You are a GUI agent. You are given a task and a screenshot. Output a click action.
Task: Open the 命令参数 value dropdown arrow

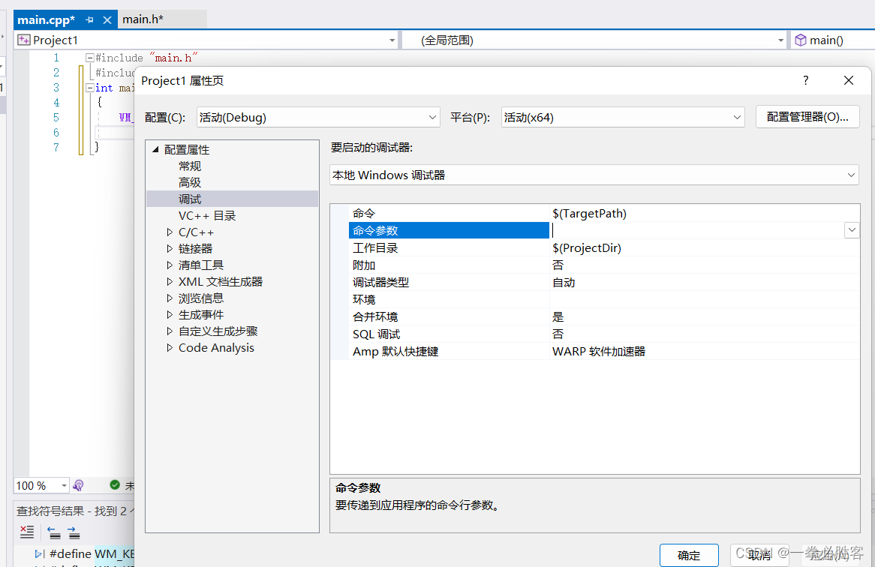tap(852, 229)
